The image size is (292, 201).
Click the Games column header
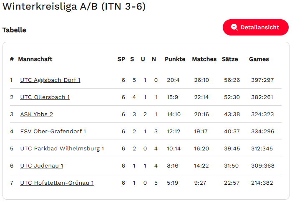259,59
